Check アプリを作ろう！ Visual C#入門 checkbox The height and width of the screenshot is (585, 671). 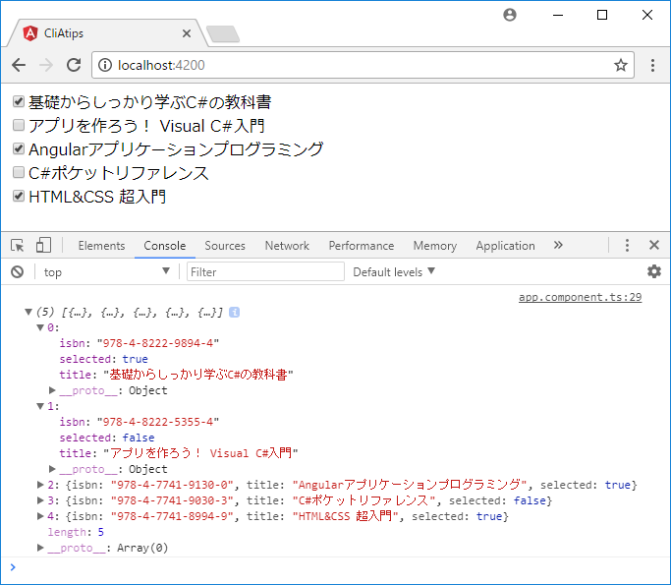pyautogui.click(x=19, y=125)
